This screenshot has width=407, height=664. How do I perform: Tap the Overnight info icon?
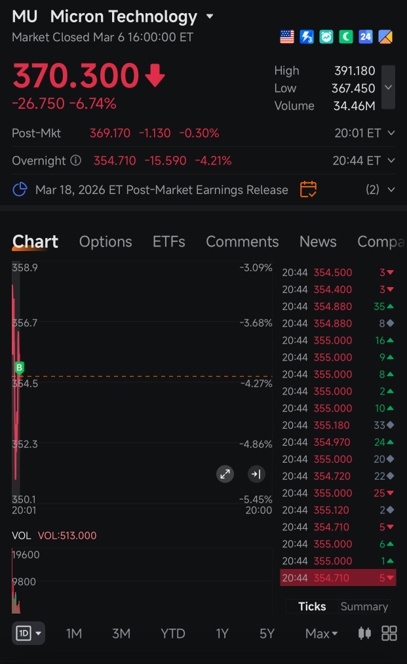pyautogui.click(x=76, y=161)
